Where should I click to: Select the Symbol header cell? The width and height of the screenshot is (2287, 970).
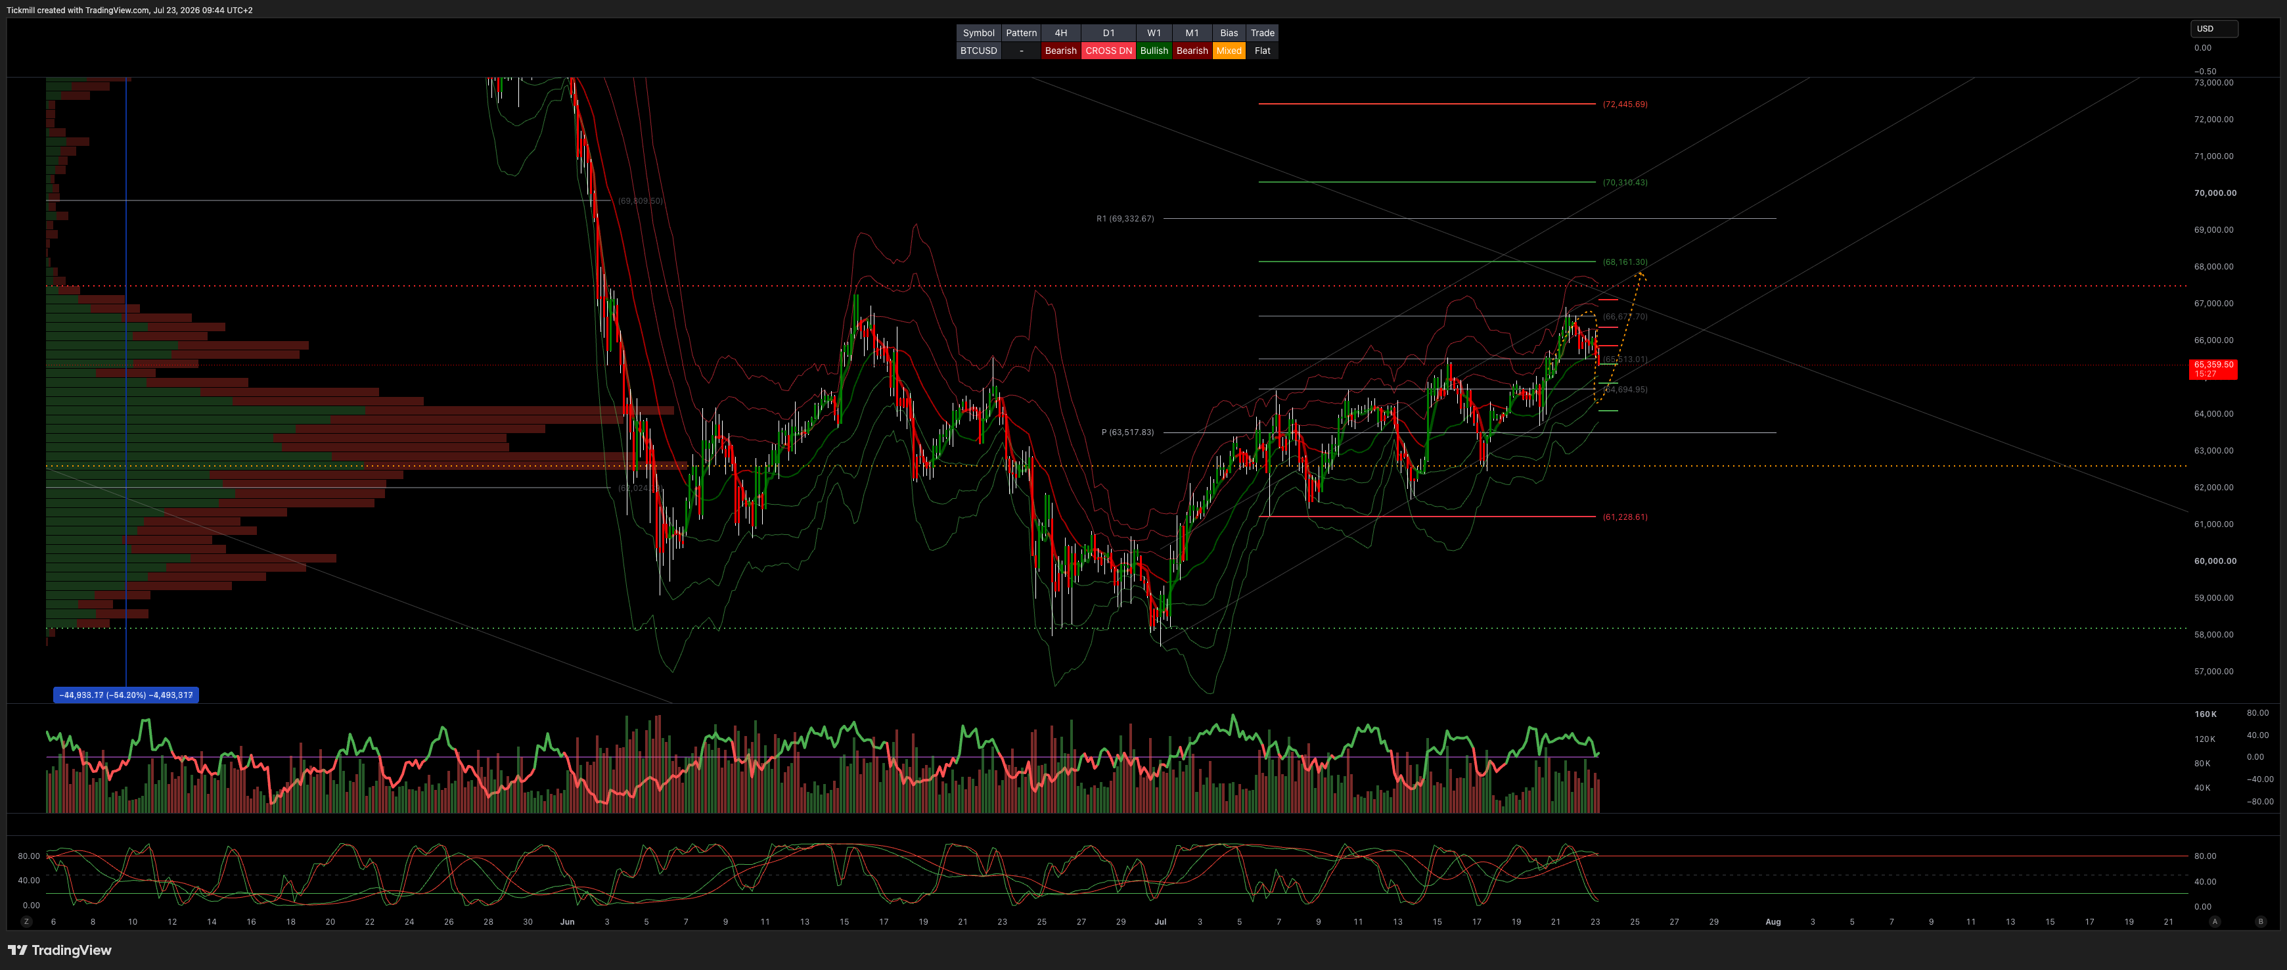click(978, 33)
